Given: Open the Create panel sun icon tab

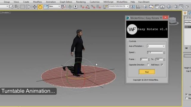Looking at the screenshot, I should pos(185,13).
